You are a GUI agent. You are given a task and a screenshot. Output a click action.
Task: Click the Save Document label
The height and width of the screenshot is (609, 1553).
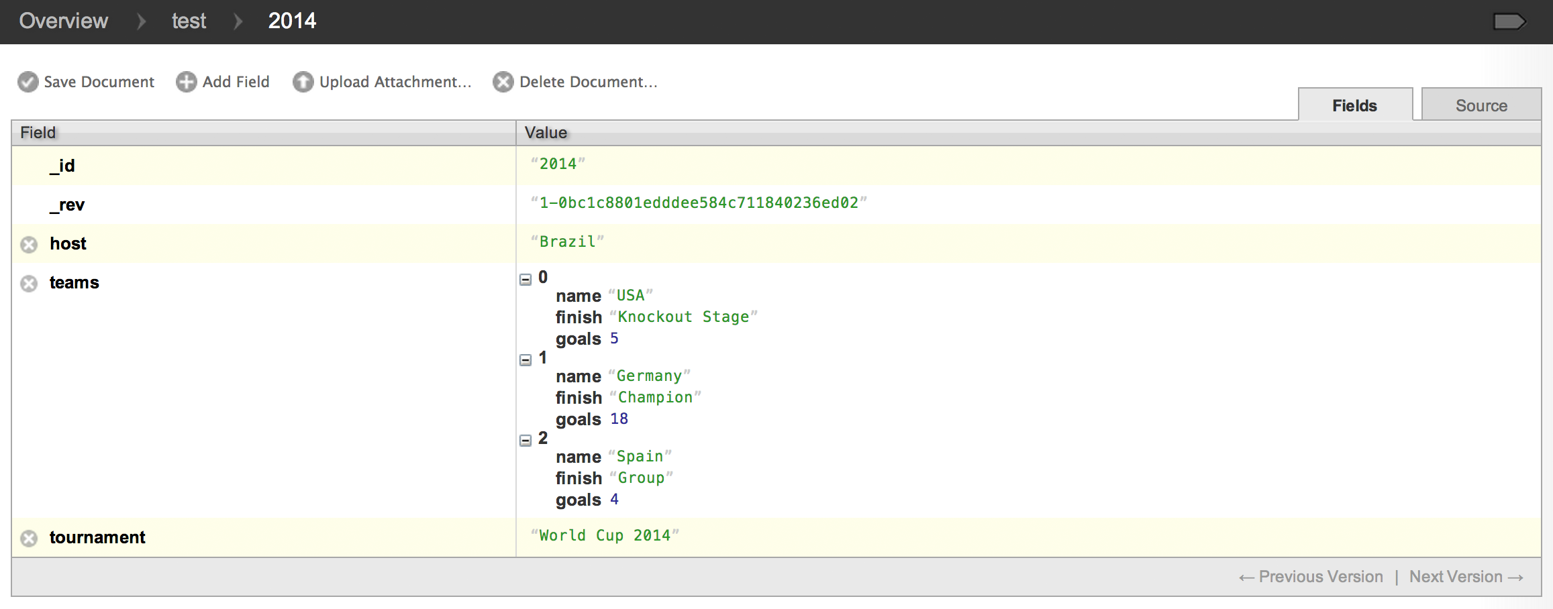click(x=99, y=82)
